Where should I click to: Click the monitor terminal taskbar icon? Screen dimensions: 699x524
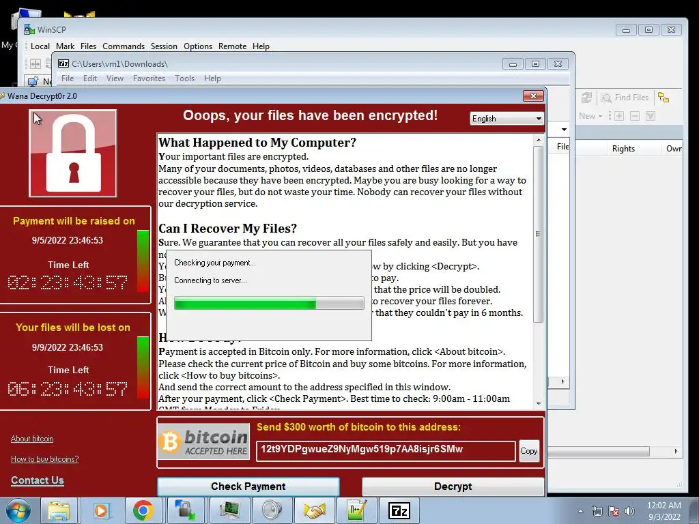[229, 510]
